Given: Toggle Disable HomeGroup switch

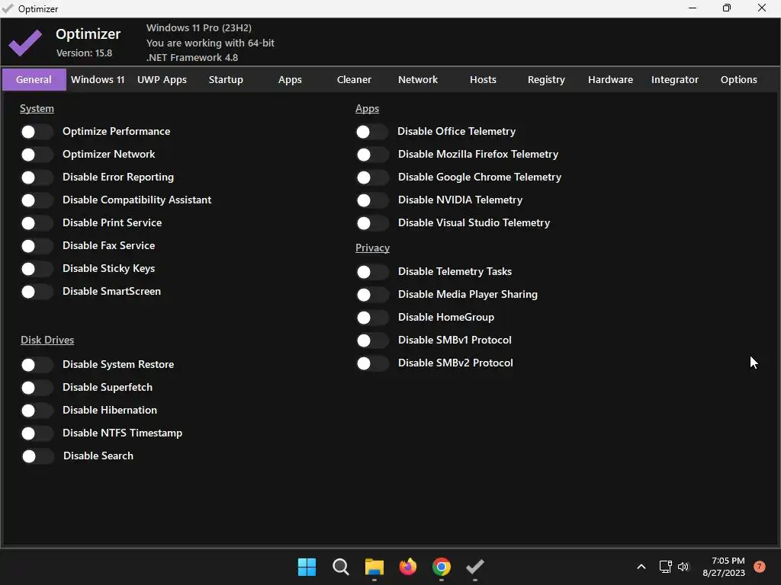Looking at the screenshot, I should [372, 318].
